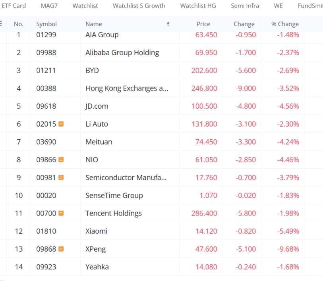Select the BYD row symbol 01211
Screen dimensions: 323x281
46,70
